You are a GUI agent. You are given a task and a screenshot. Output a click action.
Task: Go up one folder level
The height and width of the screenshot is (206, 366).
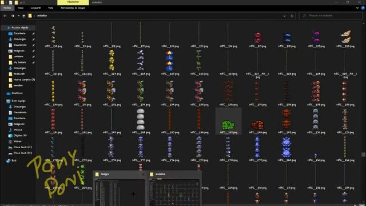(x=24, y=16)
